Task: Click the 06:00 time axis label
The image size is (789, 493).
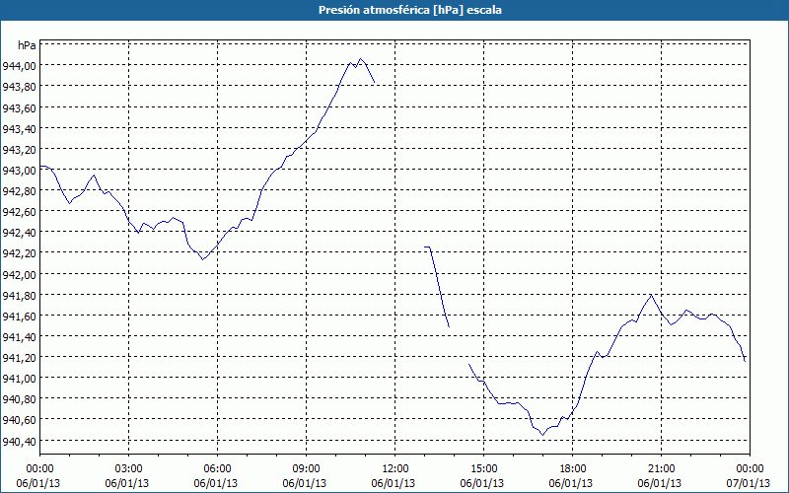Action: 217,469
